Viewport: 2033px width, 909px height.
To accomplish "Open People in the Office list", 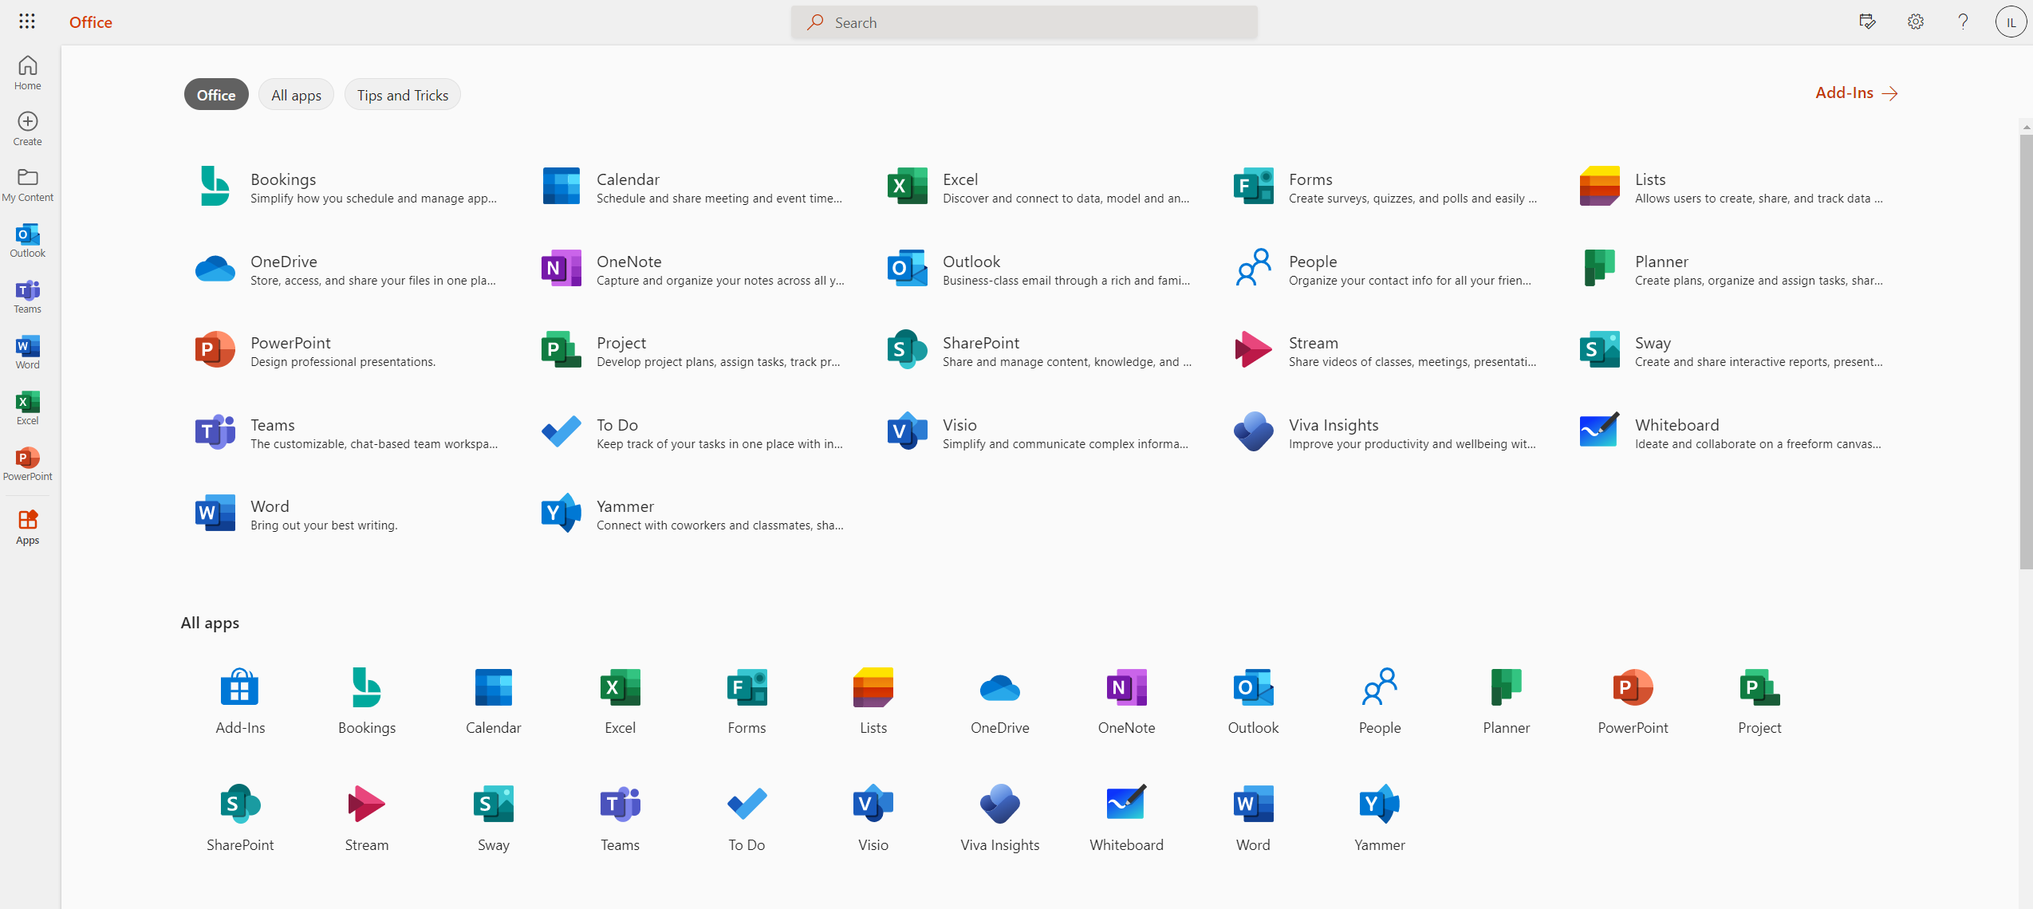I will pyautogui.click(x=1385, y=270).
